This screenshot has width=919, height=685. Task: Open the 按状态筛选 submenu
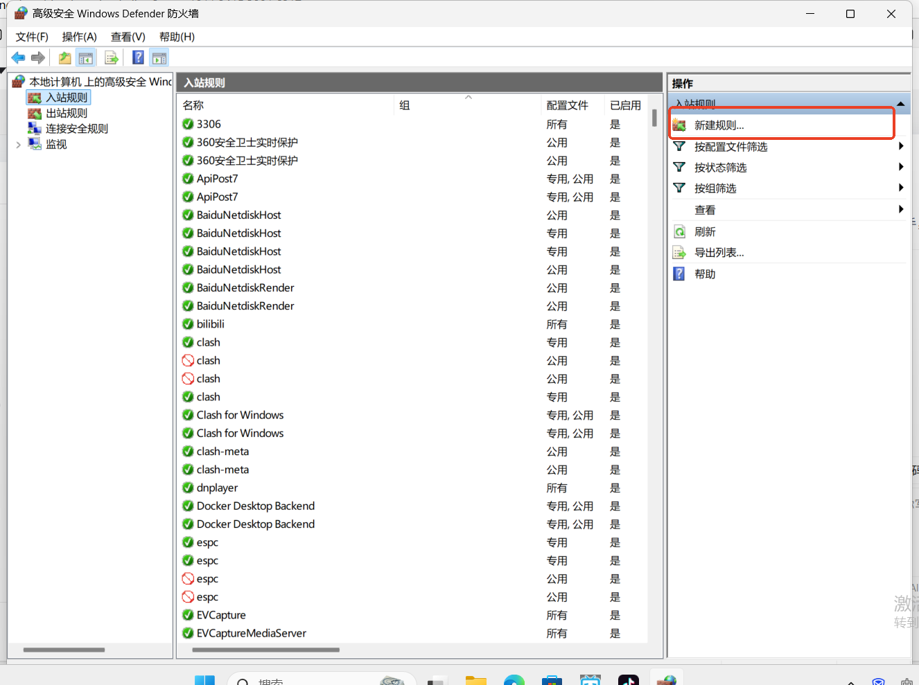pyautogui.click(x=789, y=168)
